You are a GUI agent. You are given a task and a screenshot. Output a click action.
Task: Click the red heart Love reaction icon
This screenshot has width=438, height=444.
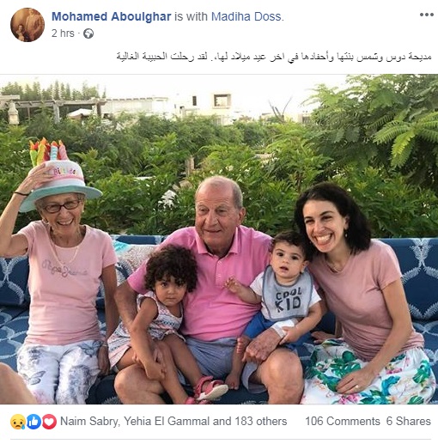click(x=49, y=422)
